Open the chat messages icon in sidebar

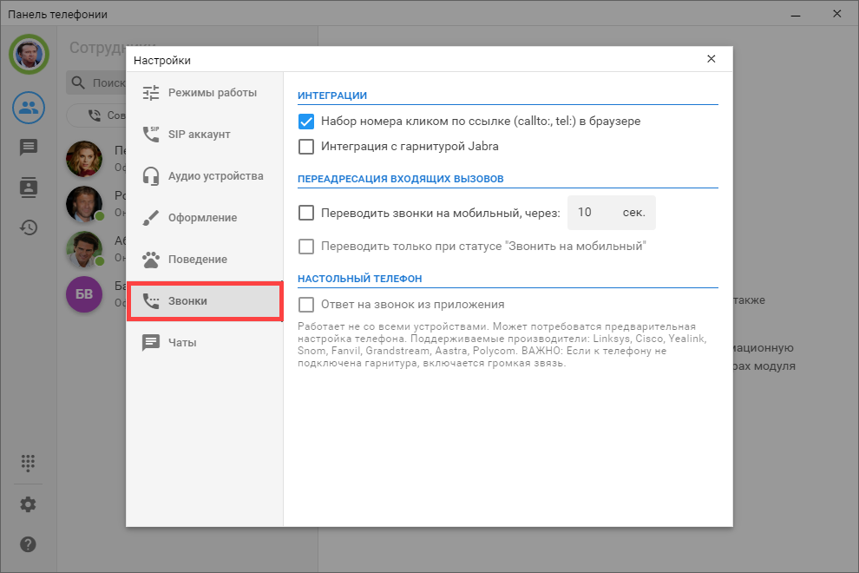[x=29, y=148]
